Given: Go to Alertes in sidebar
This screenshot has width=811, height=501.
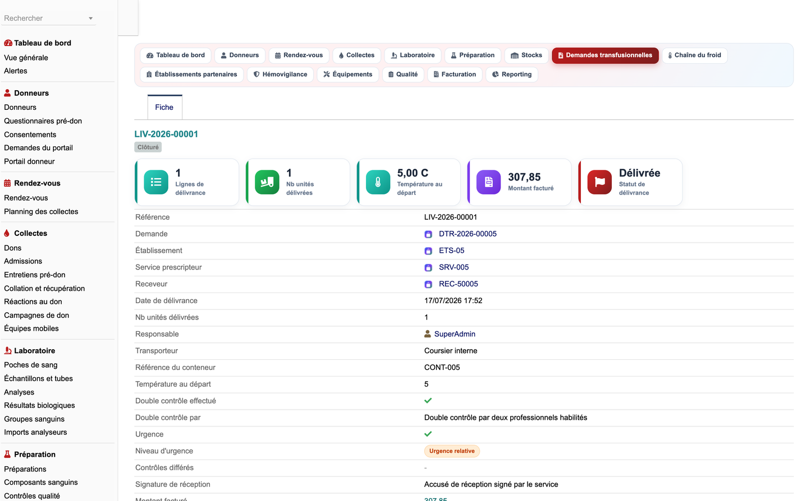Looking at the screenshot, I should tap(16, 71).
